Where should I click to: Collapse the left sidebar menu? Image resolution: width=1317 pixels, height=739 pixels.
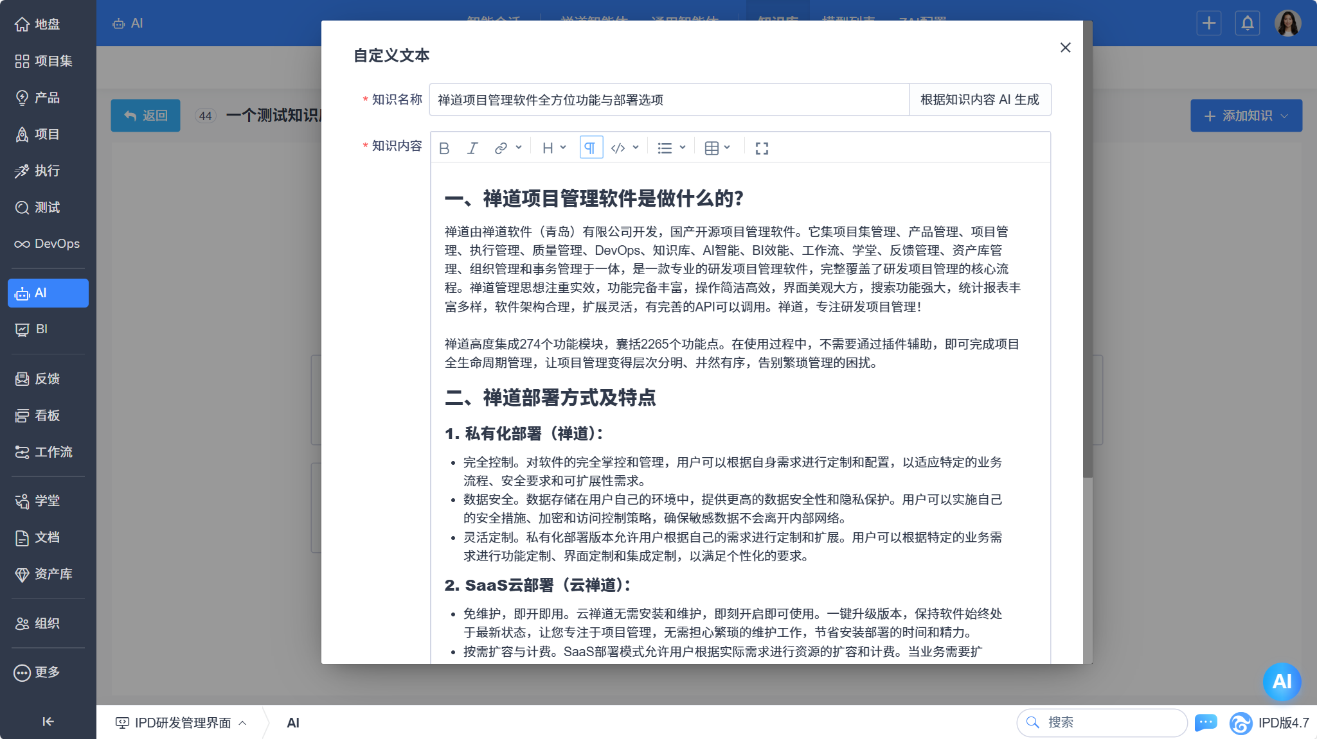[x=48, y=722]
